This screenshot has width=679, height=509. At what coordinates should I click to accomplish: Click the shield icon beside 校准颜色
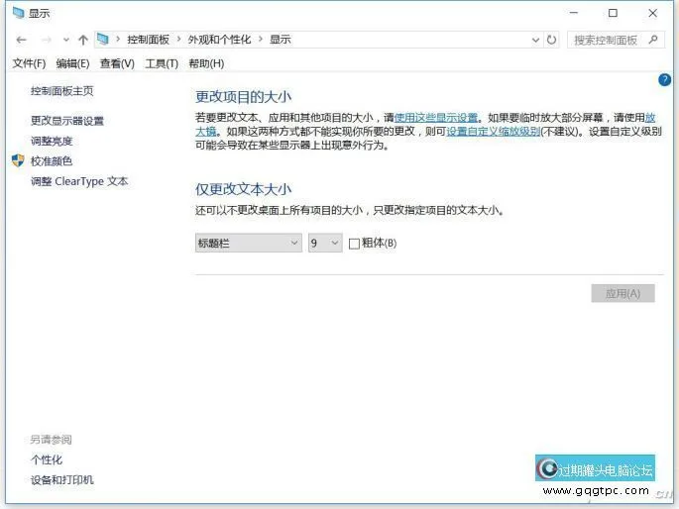(18, 160)
